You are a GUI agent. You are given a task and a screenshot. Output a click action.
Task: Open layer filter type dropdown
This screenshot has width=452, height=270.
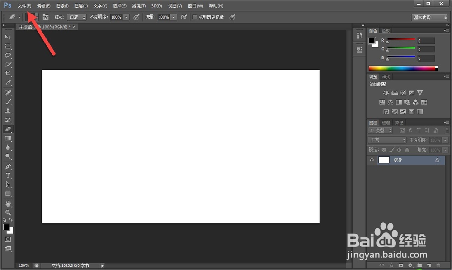pos(380,130)
